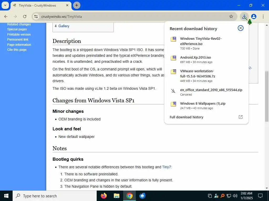Screen dimensions: 269x201
Task: Click the Chrome back arrow
Action: coord(6,16)
